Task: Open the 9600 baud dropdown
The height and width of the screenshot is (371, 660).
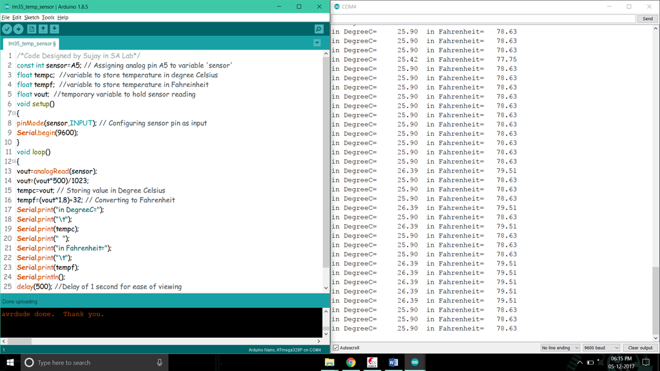Action: (601, 348)
